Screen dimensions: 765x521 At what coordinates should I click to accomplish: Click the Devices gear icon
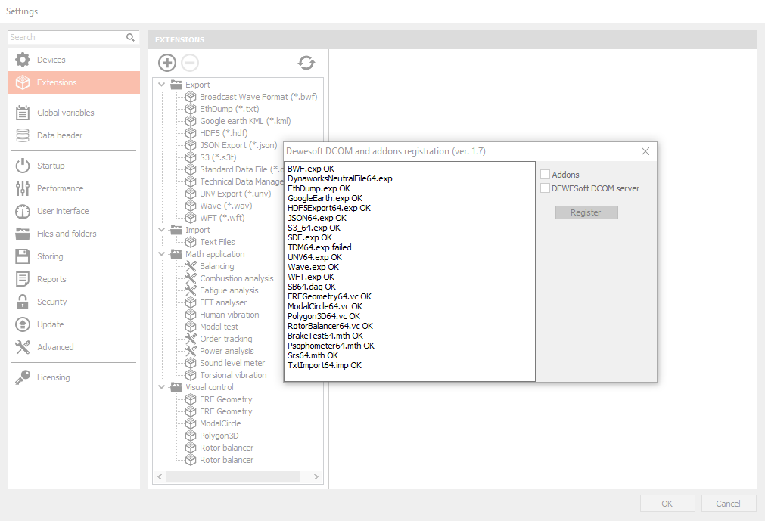pos(23,60)
